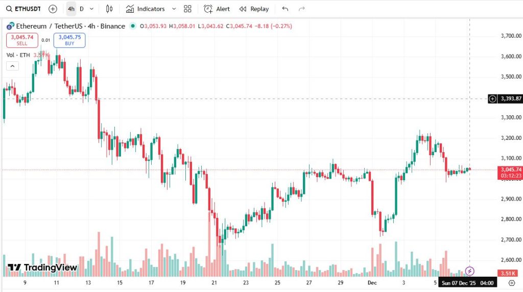Click the BUY price button
523x292 pixels.
(69, 40)
